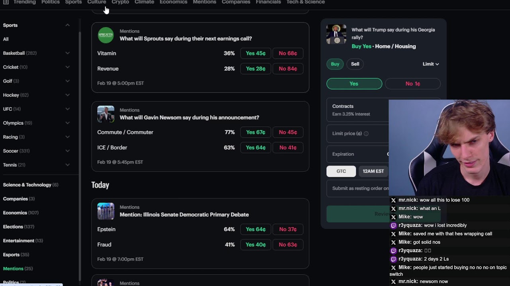Click the Illinois Senate debate market icon

tap(106, 211)
